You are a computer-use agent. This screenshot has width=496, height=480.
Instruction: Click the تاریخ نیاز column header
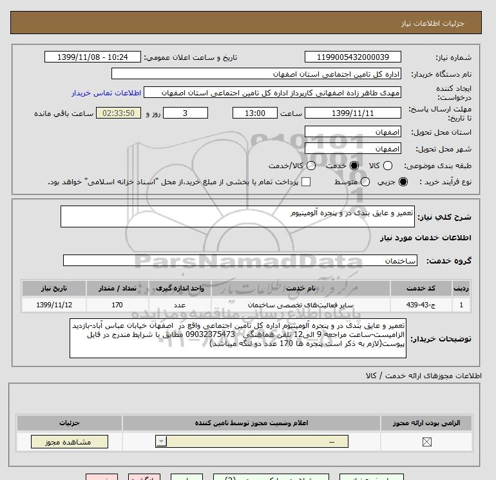click(x=54, y=288)
